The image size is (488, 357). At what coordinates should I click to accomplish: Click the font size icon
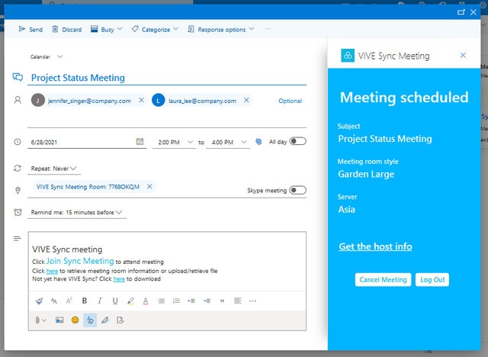54,301
